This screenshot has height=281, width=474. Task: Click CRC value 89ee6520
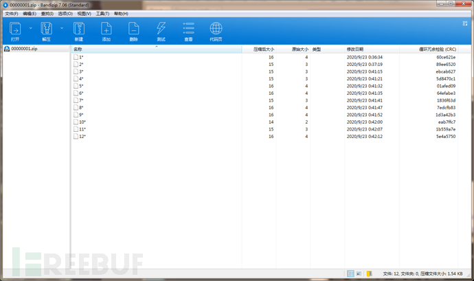(x=446, y=65)
